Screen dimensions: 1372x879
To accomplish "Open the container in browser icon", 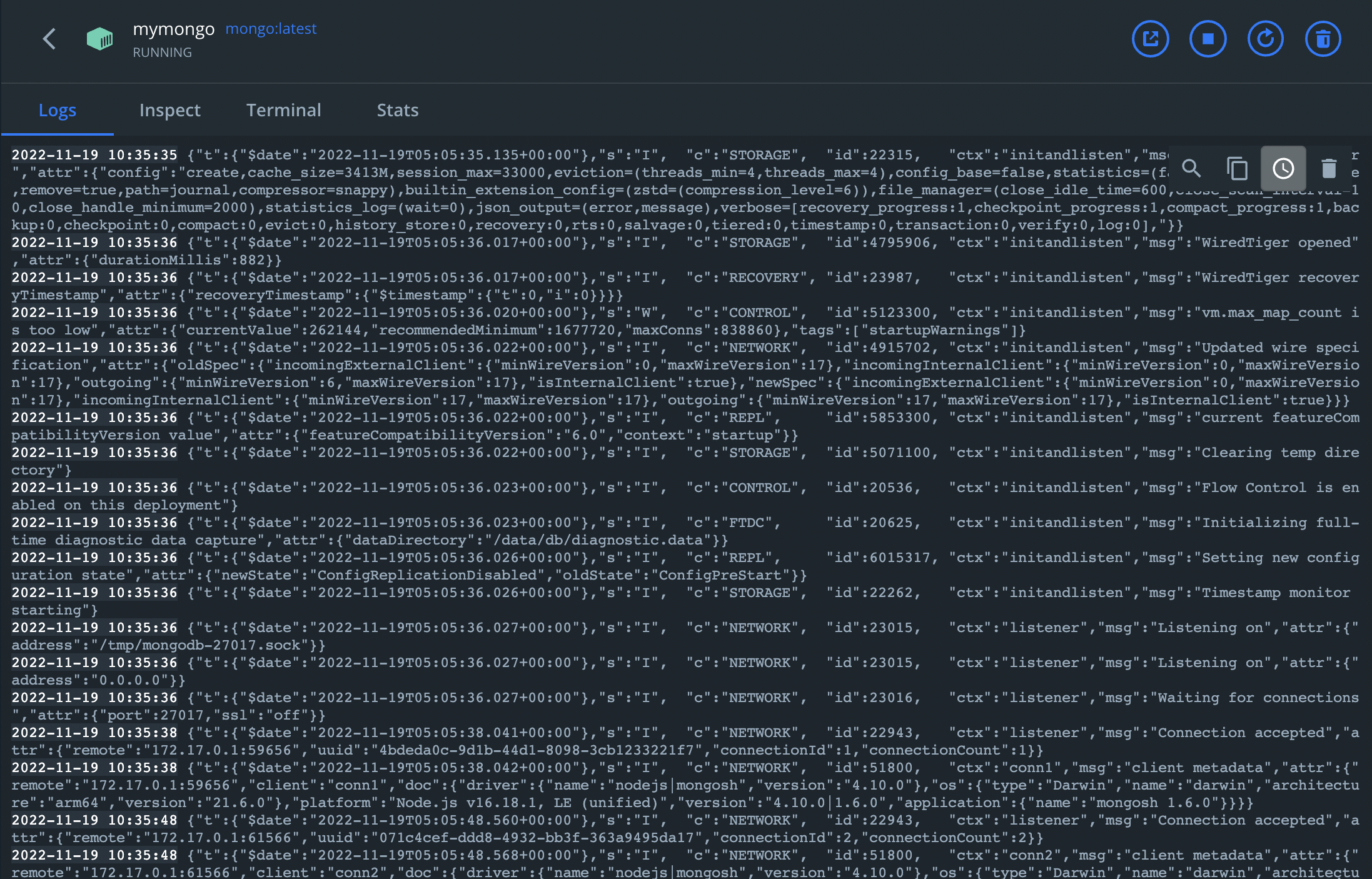I will 1150,39.
